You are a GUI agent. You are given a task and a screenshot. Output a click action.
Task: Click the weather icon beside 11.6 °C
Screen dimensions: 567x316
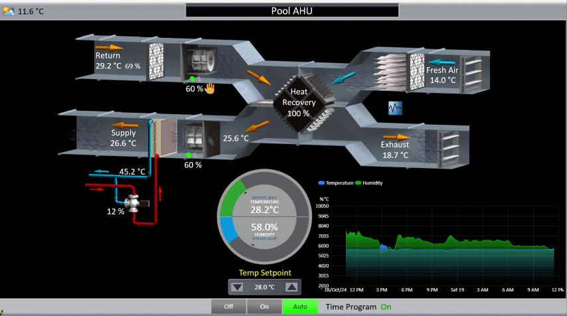coord(9,11)
